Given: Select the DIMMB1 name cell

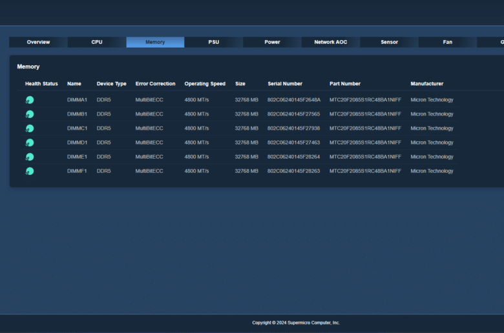Looking at the screenshot, I should click(77, 114).
